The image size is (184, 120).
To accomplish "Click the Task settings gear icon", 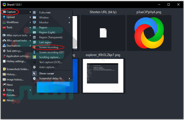I will (4, 51).
